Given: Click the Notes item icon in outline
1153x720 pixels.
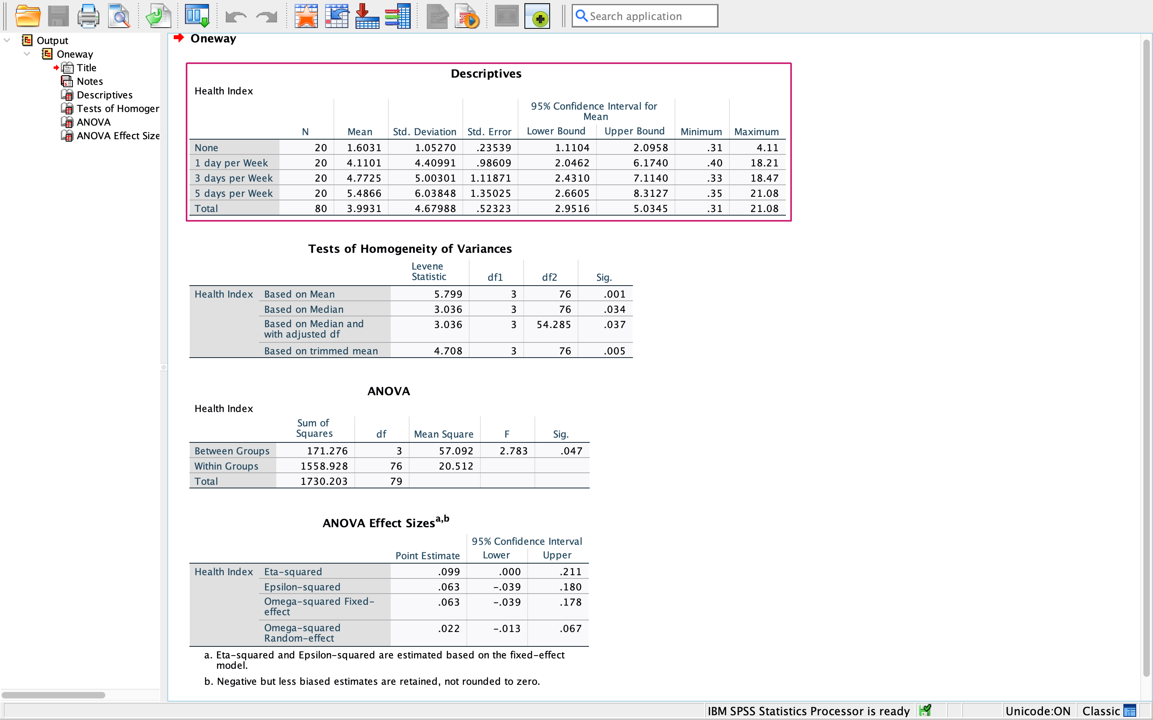Looking at the screenshot, I should 67,82.
